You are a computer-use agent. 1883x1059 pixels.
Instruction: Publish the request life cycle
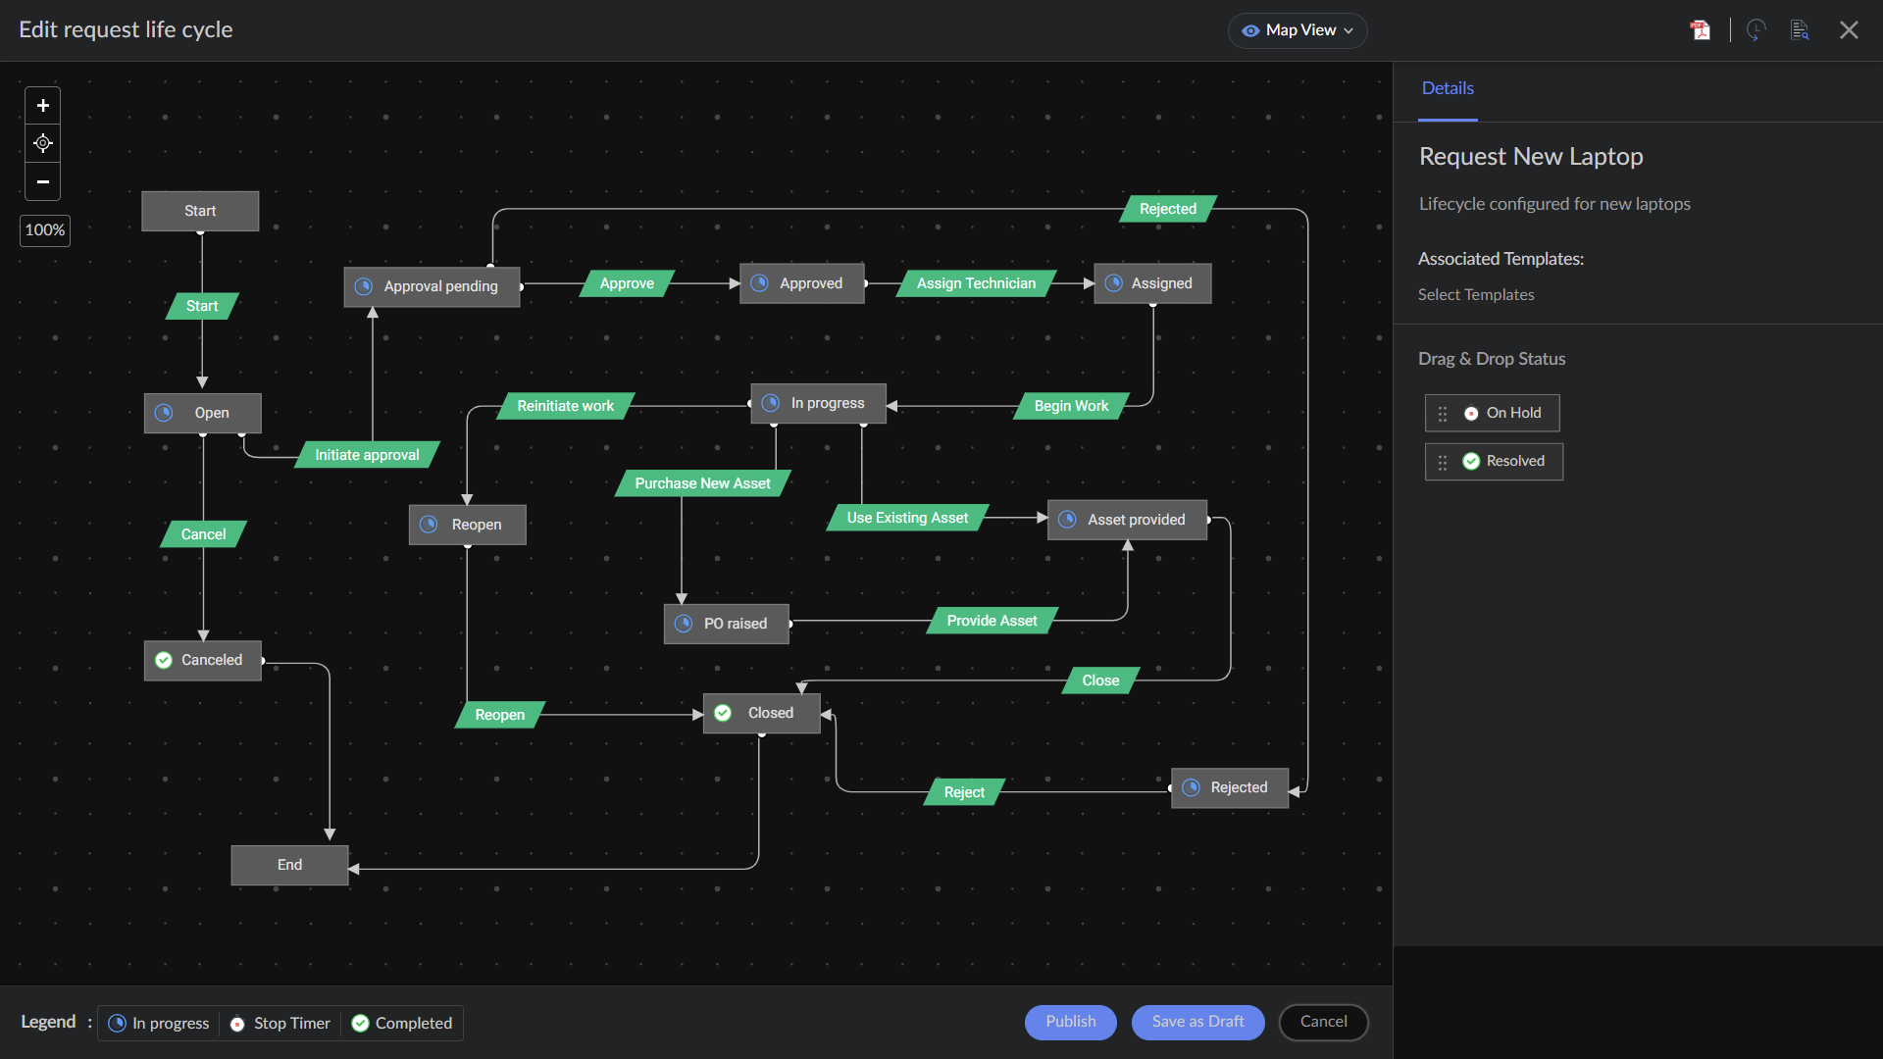1070,1022
